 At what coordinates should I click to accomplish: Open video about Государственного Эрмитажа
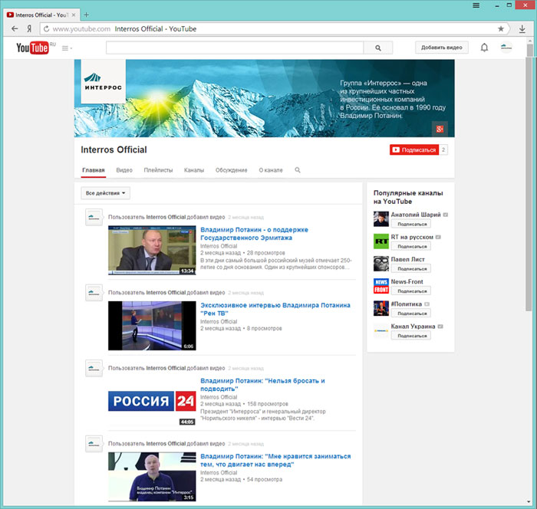click(254, 234)
